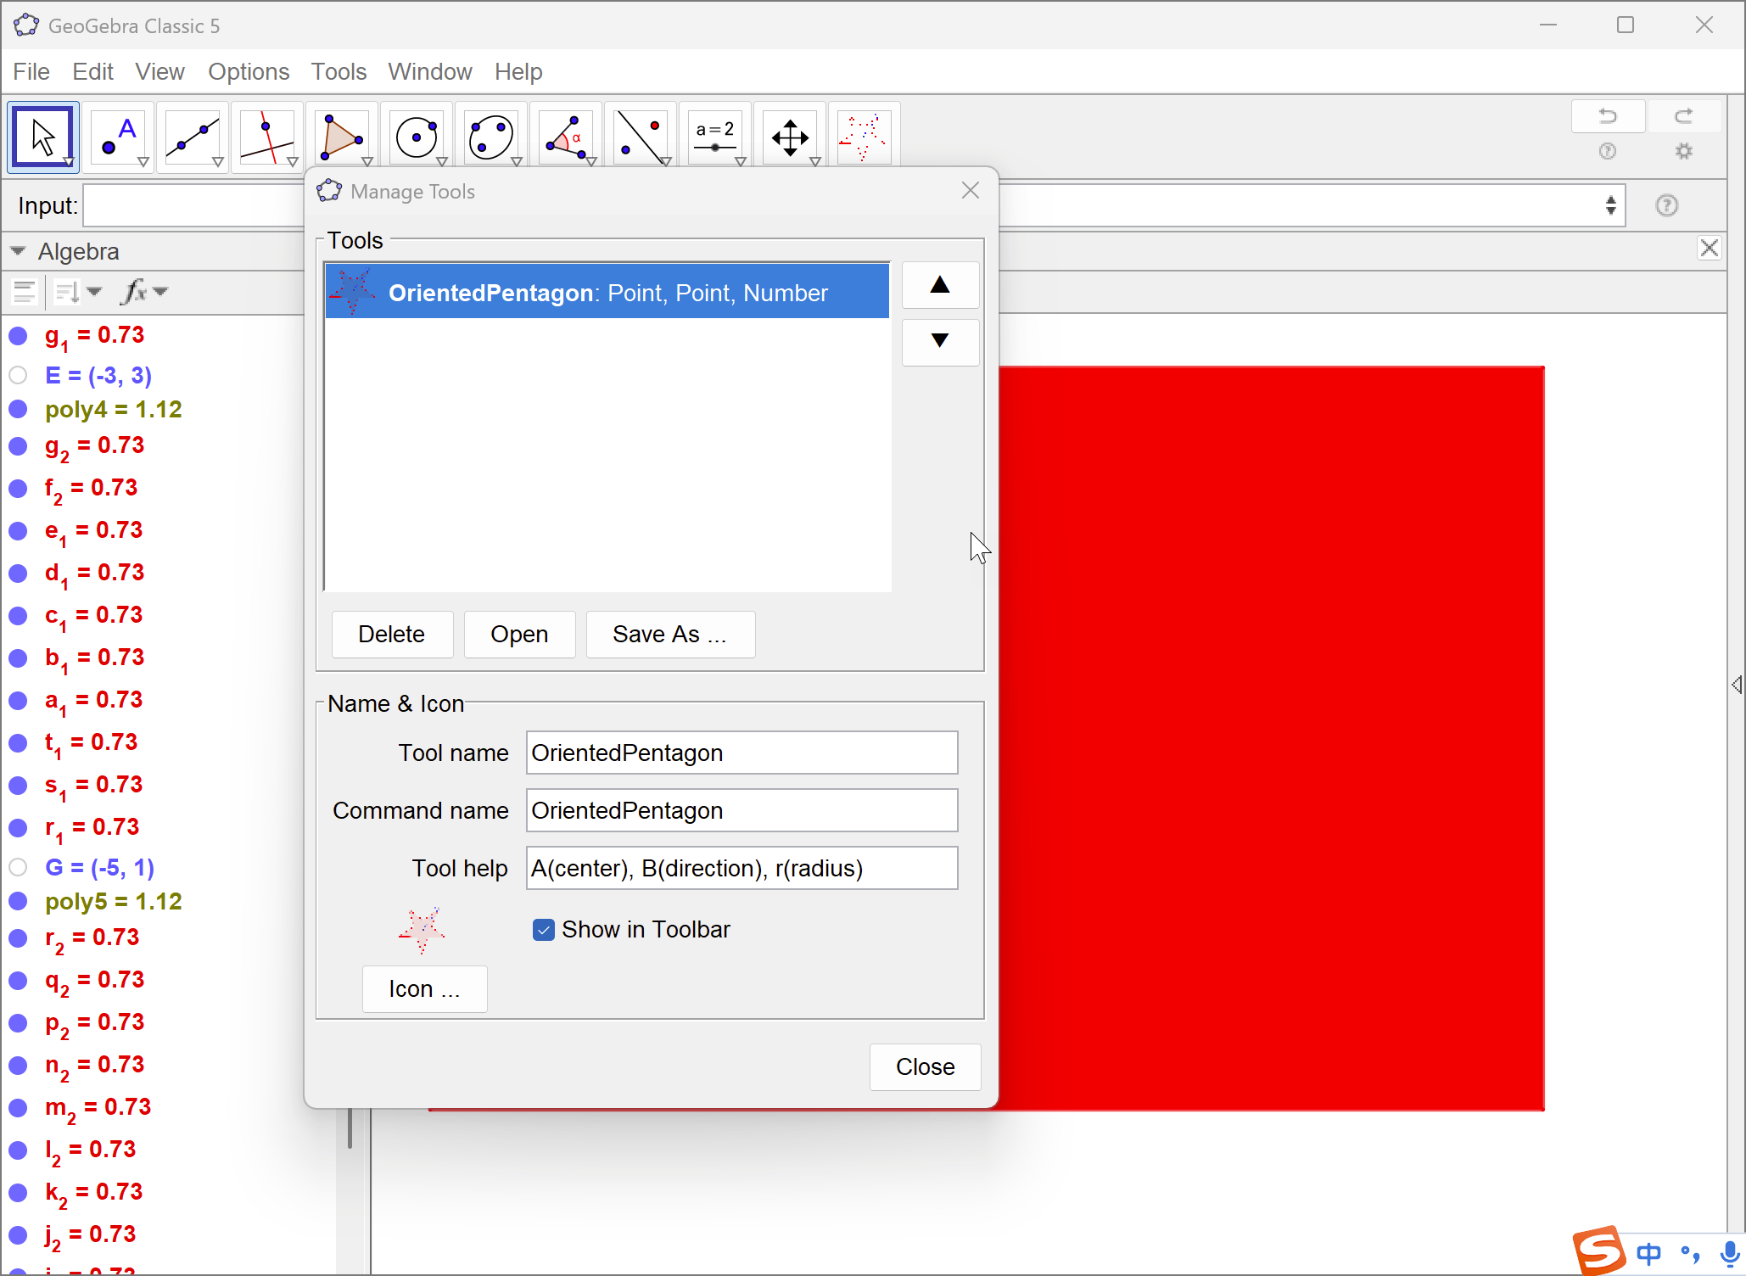Open the Algebra sort-by dropdown arrow
The width and height of the screenshot is (1746, 1276).
94,292
